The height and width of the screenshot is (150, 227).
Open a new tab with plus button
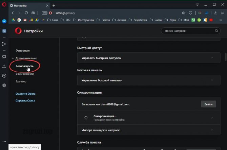coord(54,6)
